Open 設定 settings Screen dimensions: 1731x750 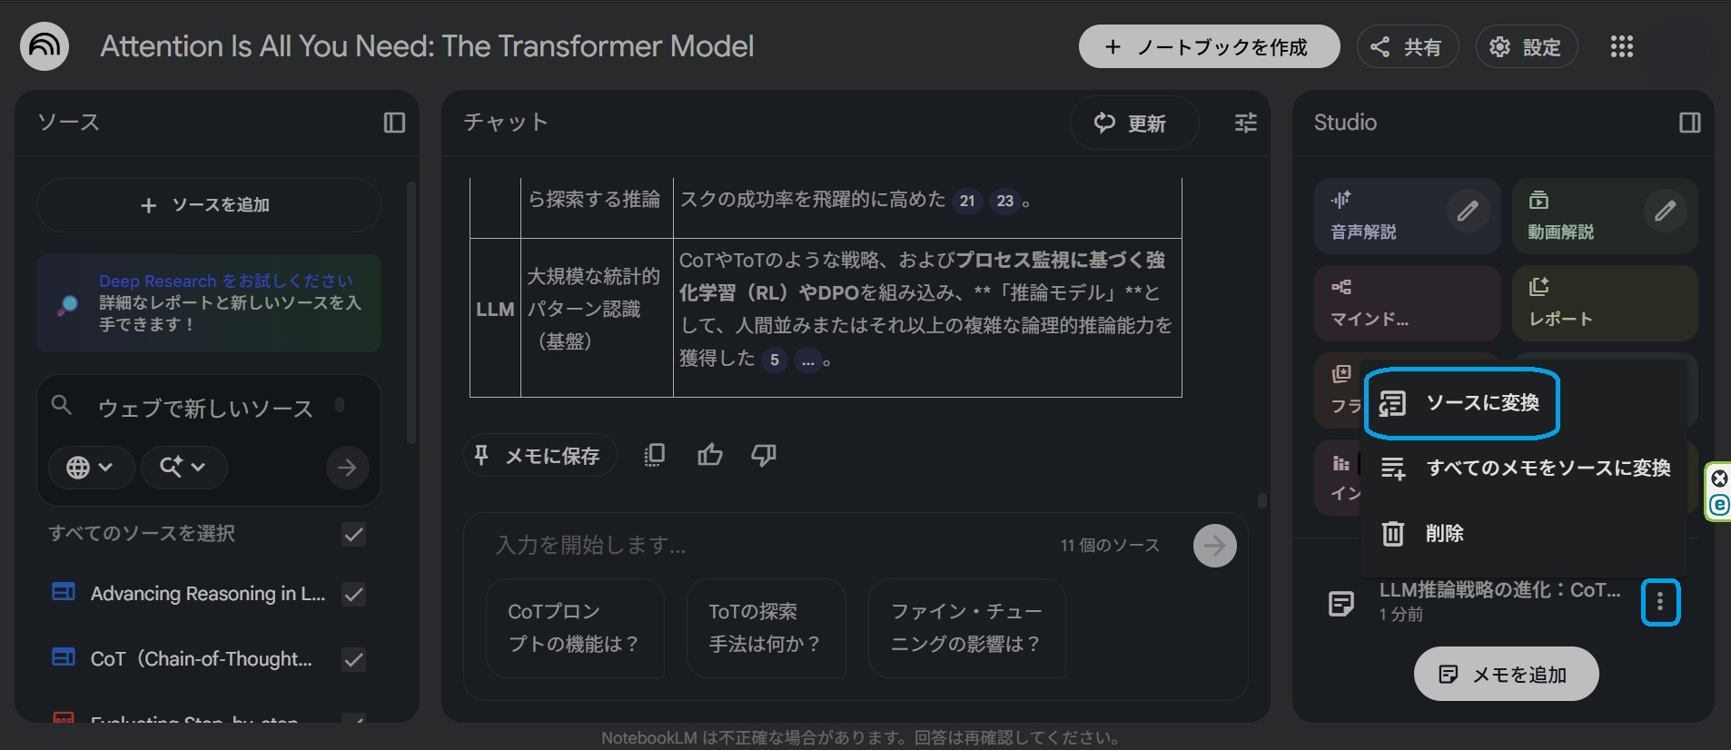(1526, 46)
